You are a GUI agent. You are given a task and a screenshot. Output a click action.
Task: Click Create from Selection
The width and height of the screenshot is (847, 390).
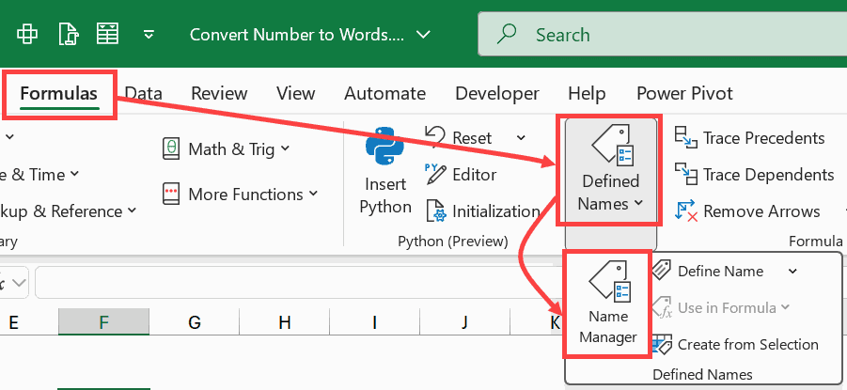pos(735,344)
